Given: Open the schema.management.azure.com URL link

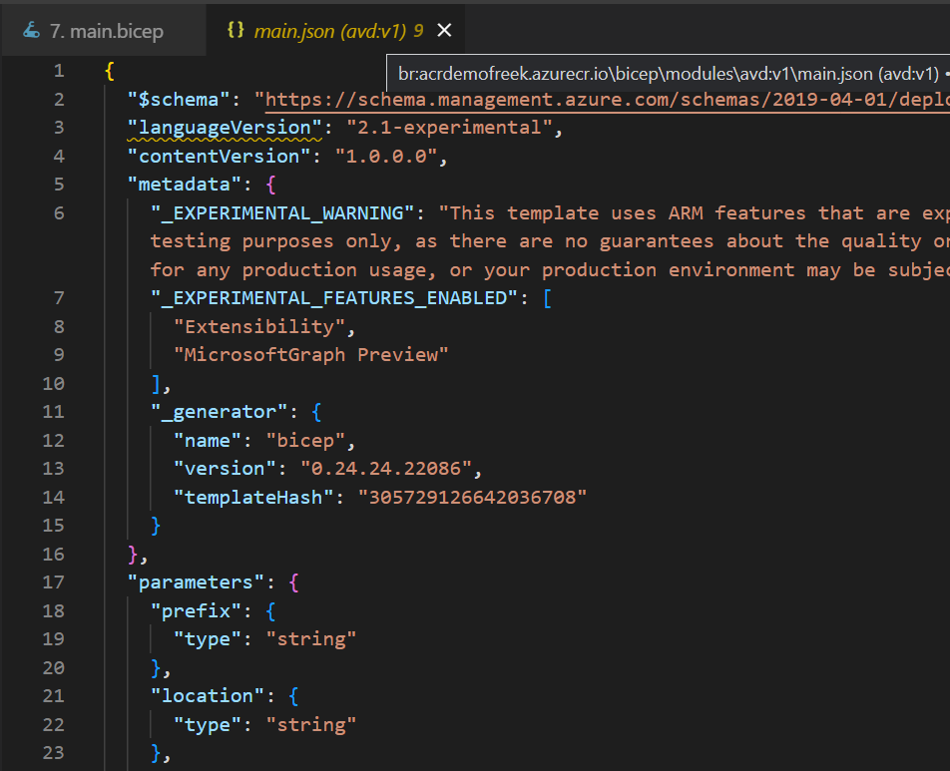Looking at the screenshot, I should (x=607, y=100).
